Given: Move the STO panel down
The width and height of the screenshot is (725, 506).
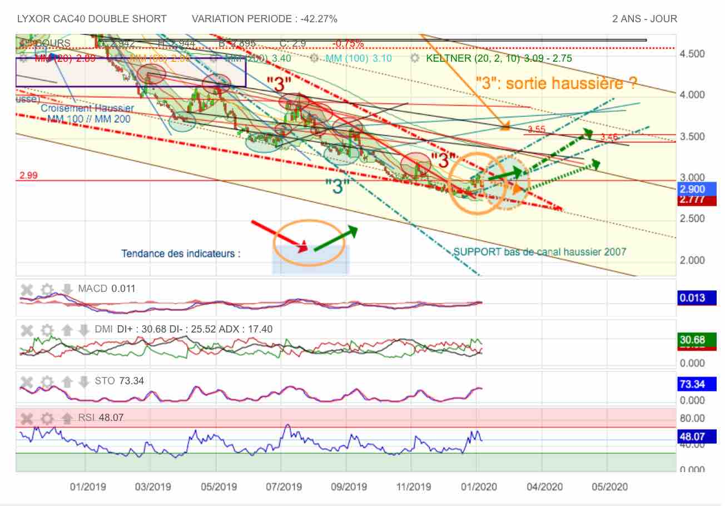Looking at the screenshot, I should click(x=83, y=381).
